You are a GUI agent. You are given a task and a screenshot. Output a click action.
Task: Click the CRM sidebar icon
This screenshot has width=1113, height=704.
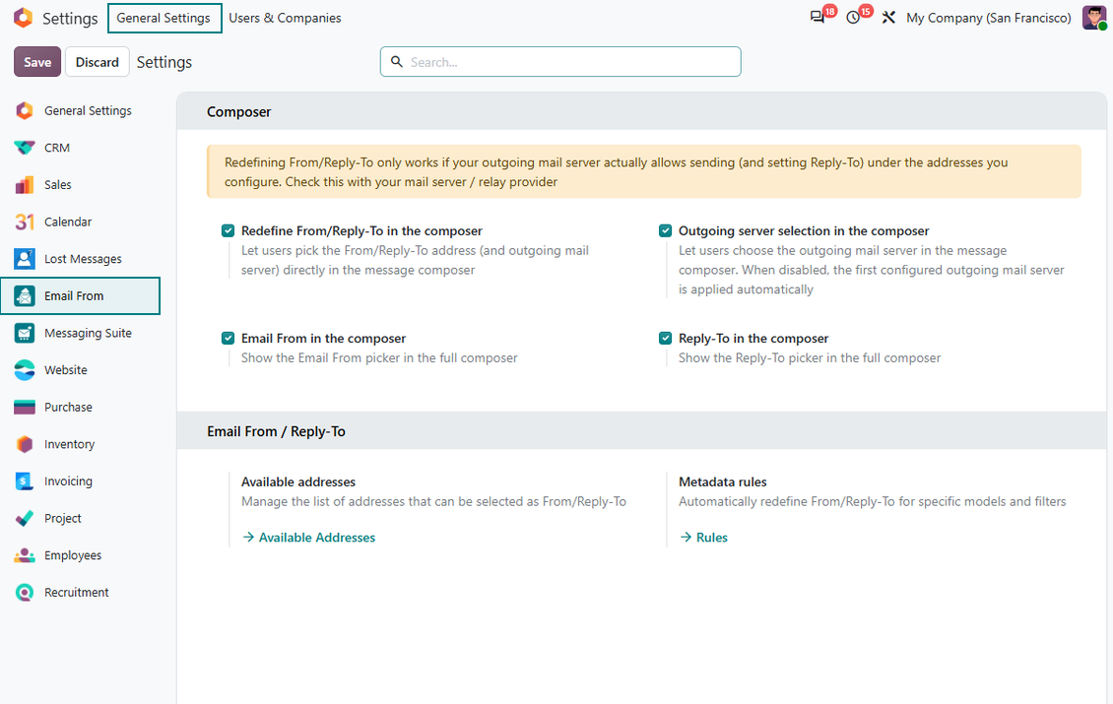(x=25, y=148)
